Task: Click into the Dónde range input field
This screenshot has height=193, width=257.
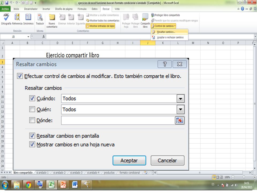Action: click(118, 120)
